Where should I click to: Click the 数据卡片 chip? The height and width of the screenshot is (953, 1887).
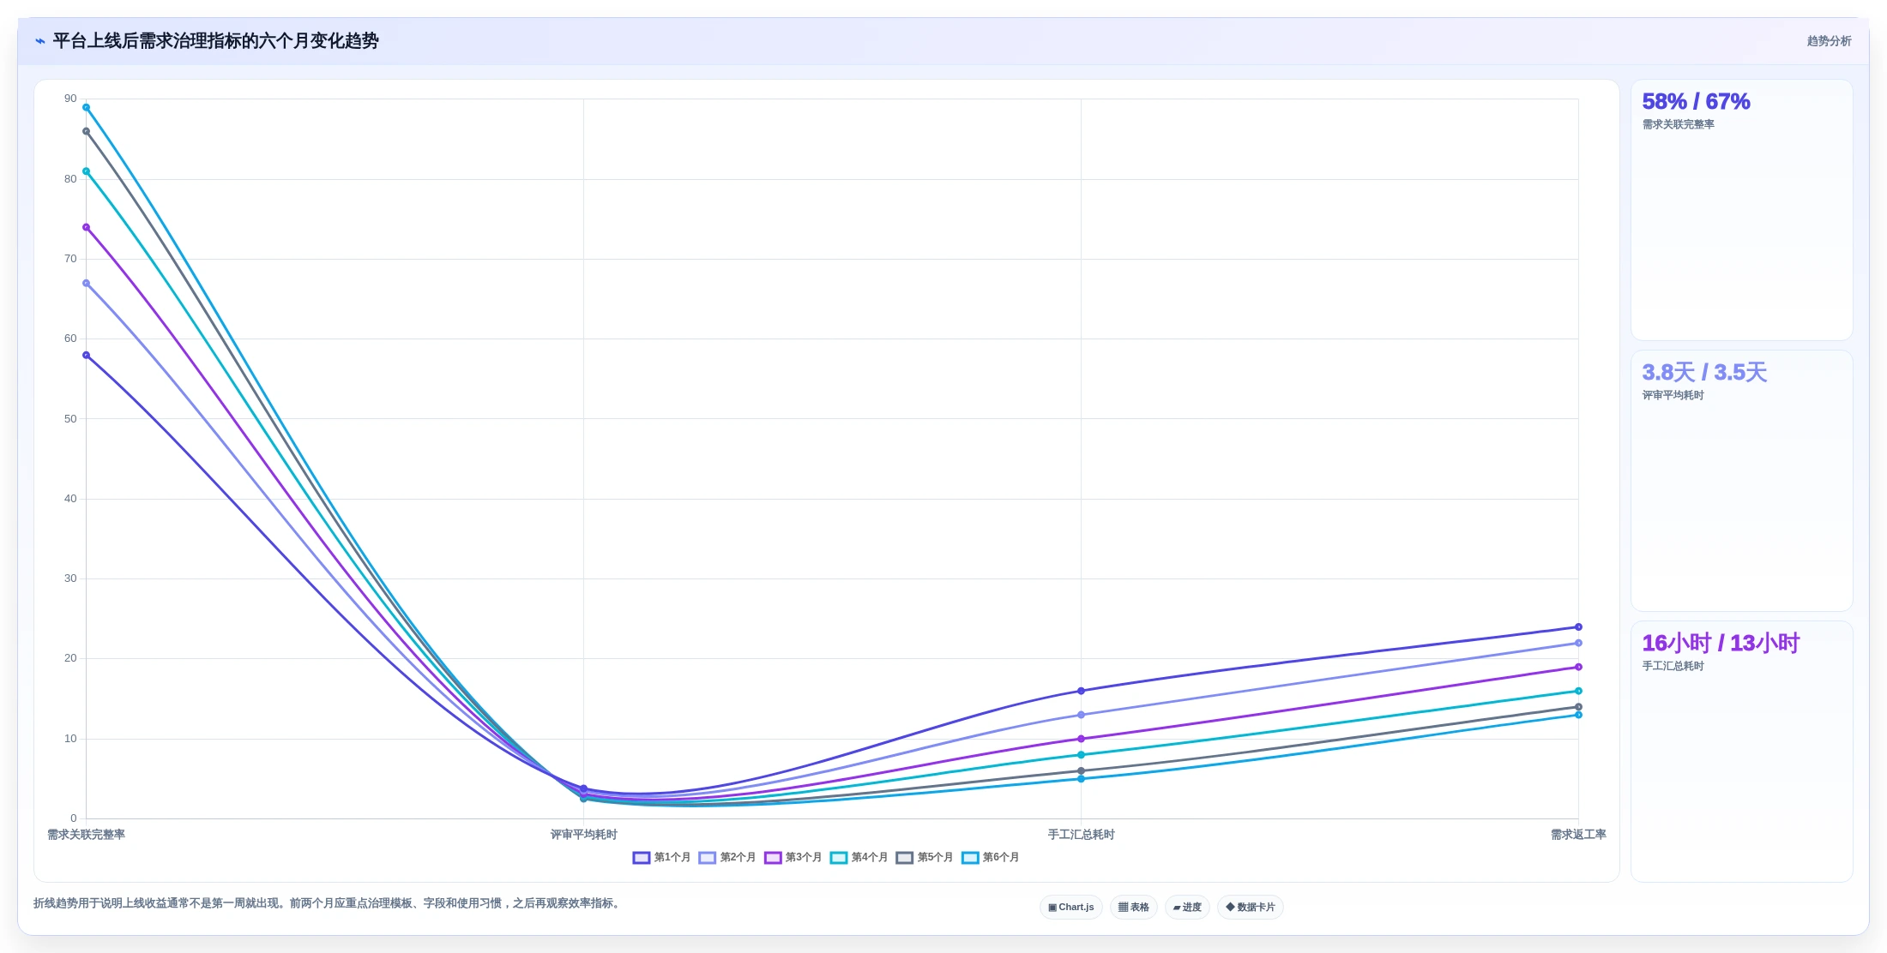[x=1251, y=907]
